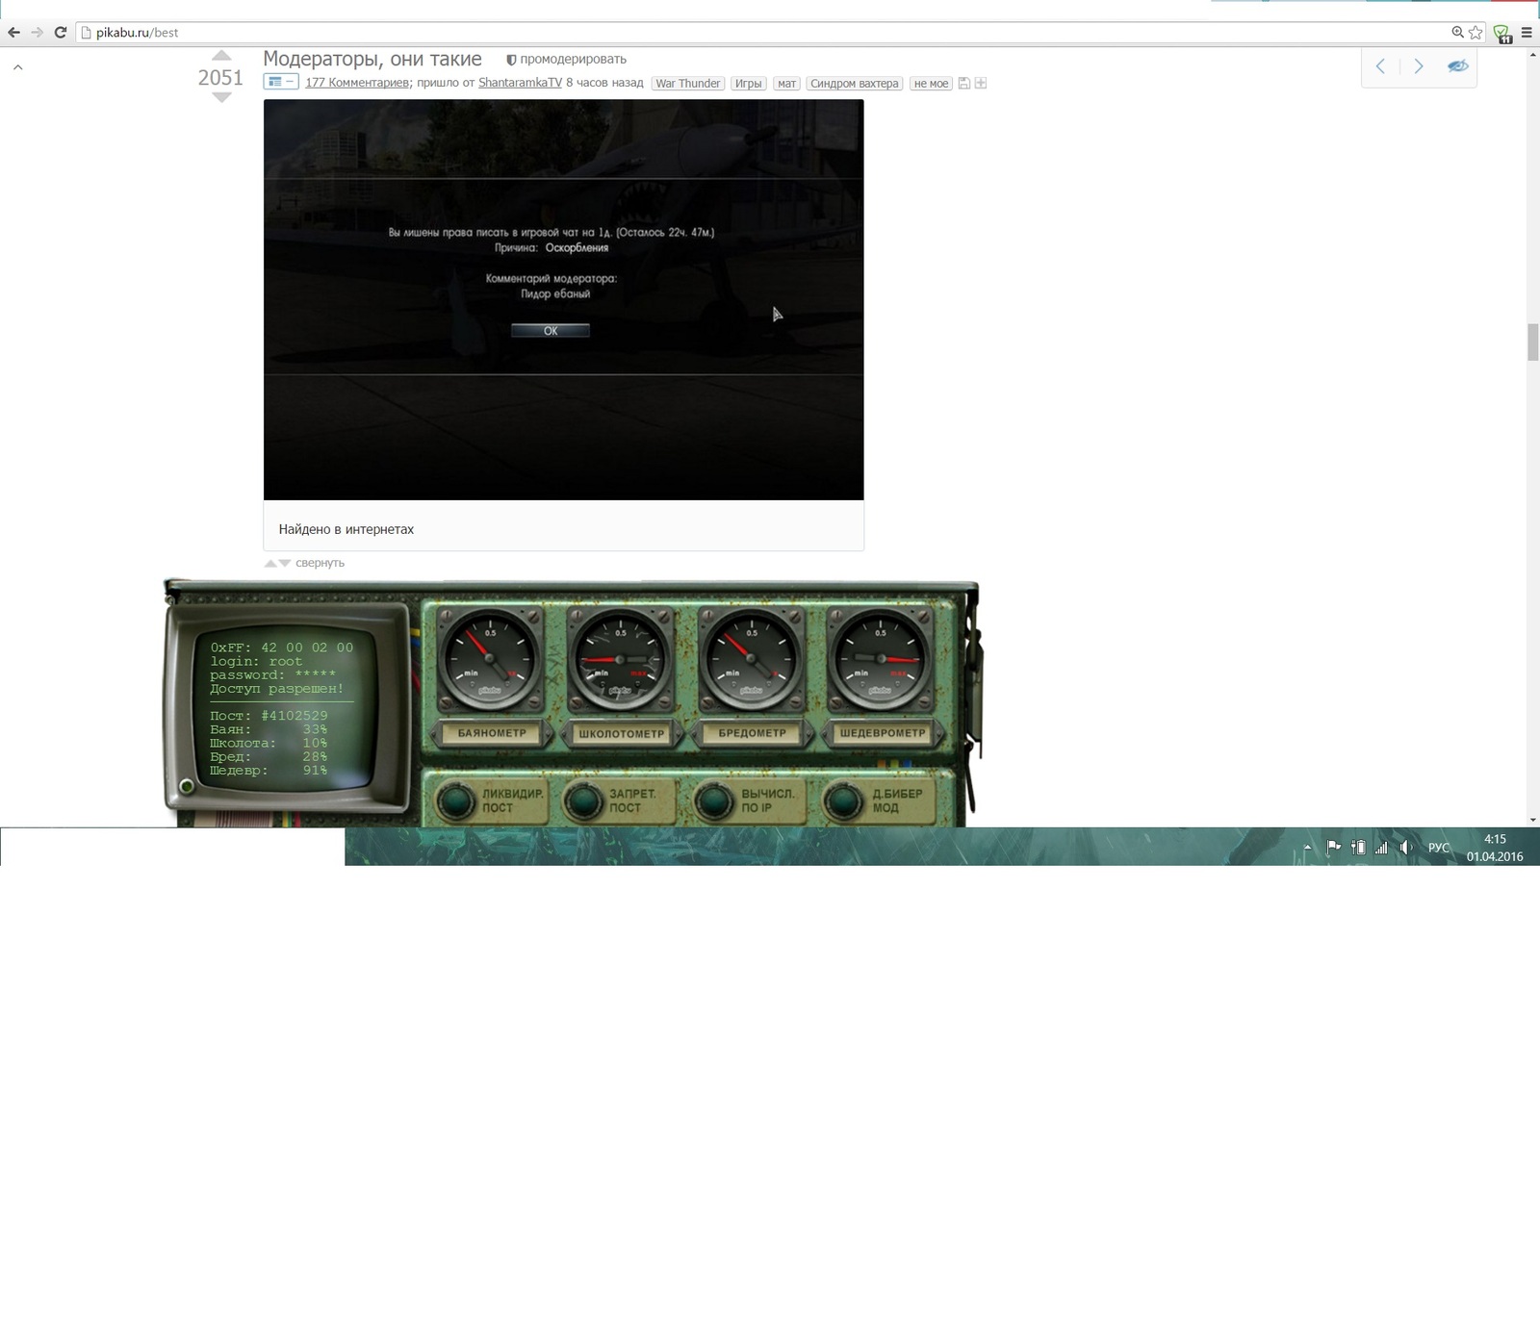This screenshot has height=1321, width=1540.
Task: Click the plus icon after tags
Action: pos(980,84)
